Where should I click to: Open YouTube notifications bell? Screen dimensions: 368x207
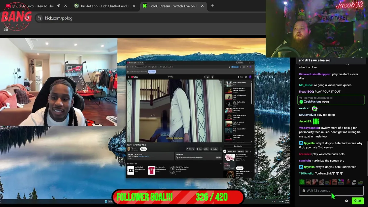tap(246, 77)
